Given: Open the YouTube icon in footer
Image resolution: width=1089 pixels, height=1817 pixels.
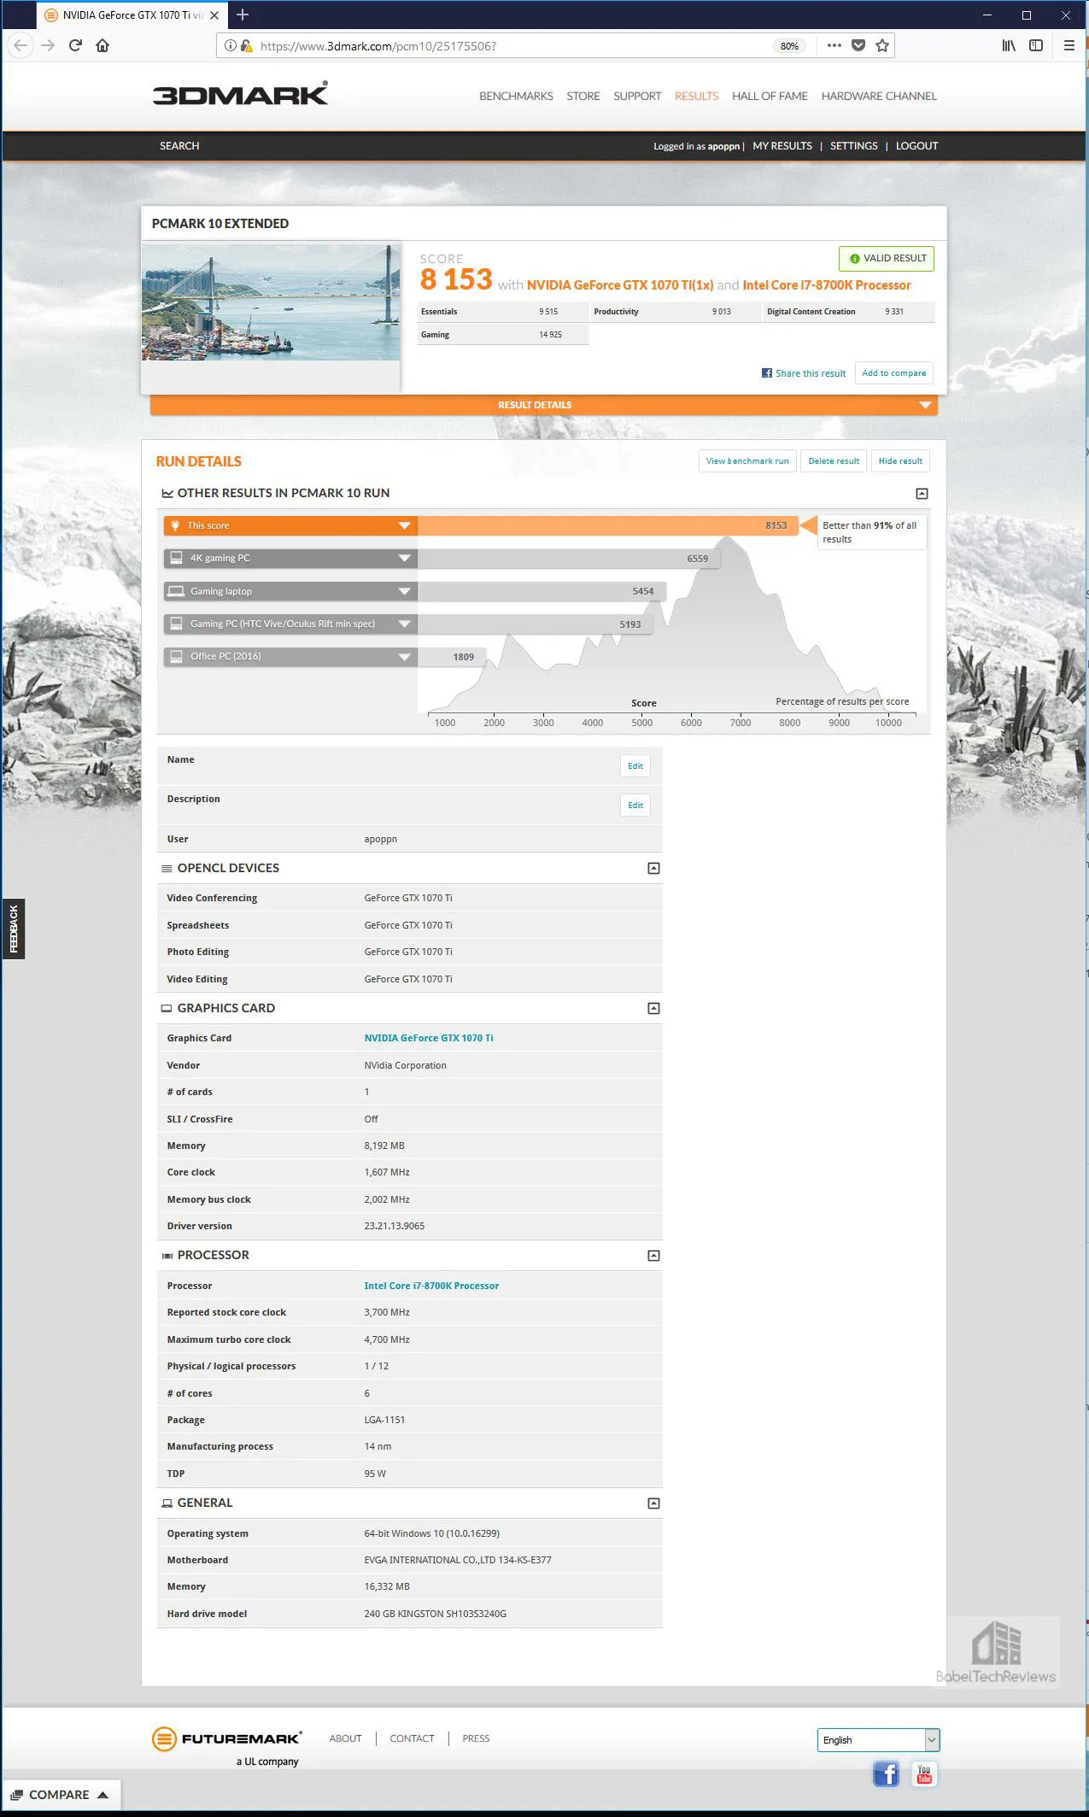Looking at the screenshot, I should pyautogui.click(x=924, y=1774).
